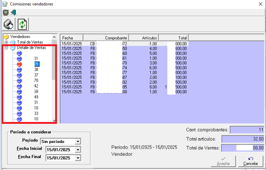Select the Detalle de Ventas tree node
Screen dimensions: 266x170
(32, 48)
